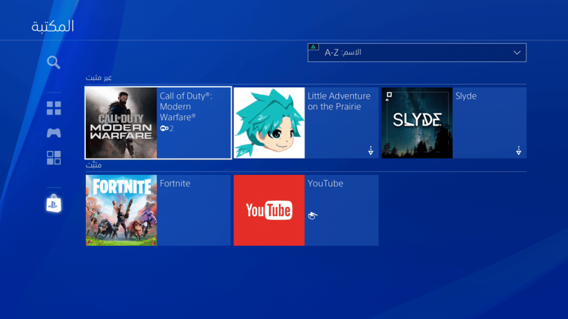Click download arrow on Slyde tile
This screenshot has height=319, width=568.
518,150
